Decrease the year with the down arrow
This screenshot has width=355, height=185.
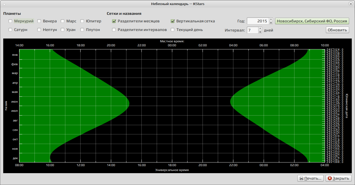[271, 23]
